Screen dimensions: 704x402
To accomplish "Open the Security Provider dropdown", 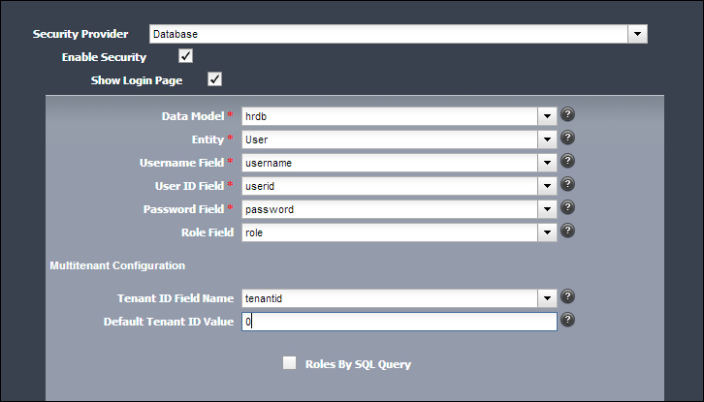I will coord(637,34).
